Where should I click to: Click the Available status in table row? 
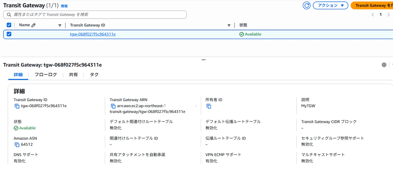250,34
